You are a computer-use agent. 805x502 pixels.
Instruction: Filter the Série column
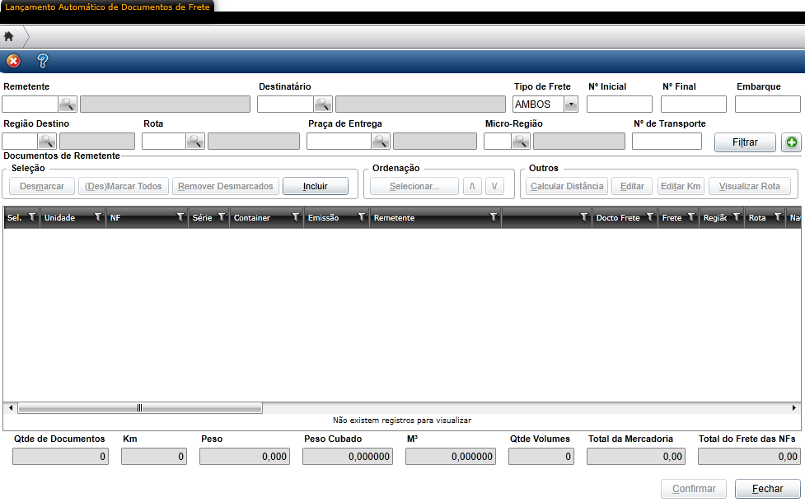tap(222, 217)
